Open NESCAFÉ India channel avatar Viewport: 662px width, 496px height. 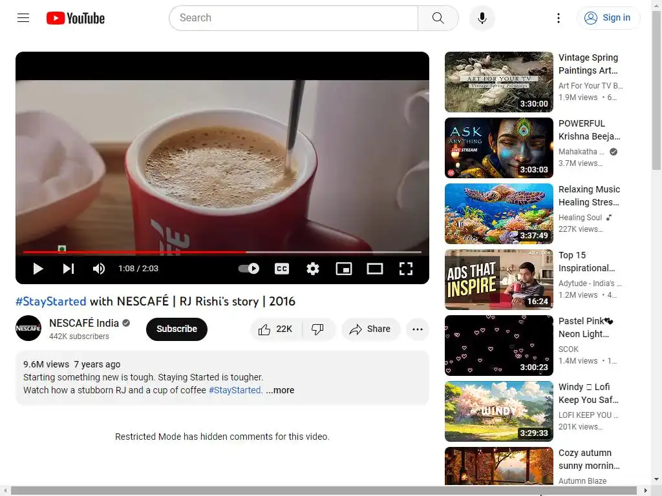28,328
